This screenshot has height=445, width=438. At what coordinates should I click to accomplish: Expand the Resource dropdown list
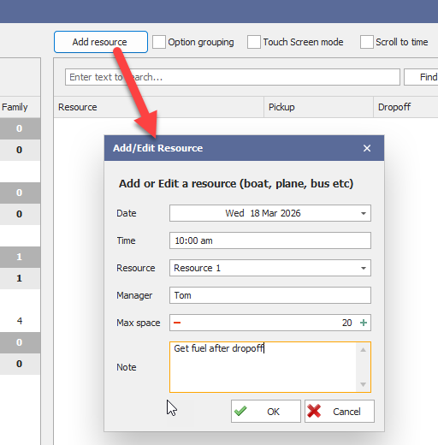(364, 268)
